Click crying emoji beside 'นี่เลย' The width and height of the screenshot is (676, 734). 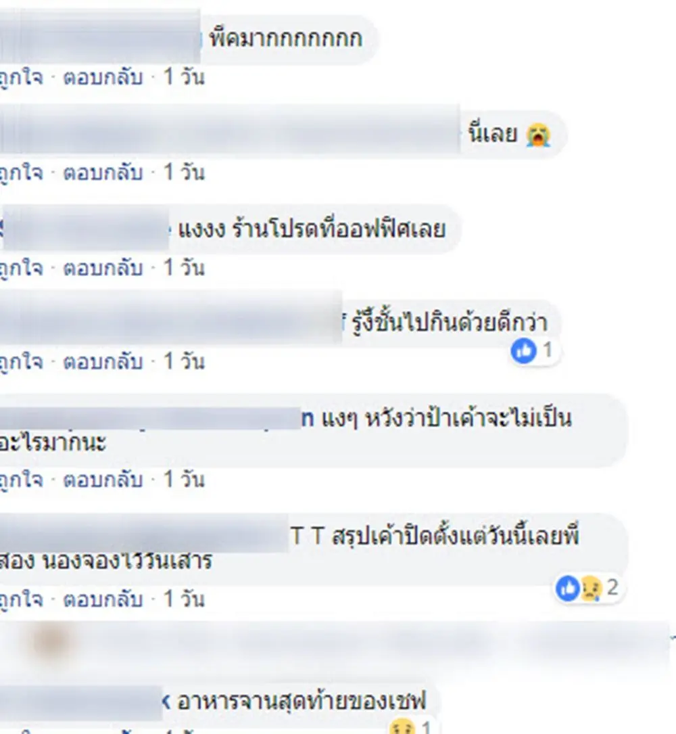[538, 135]
